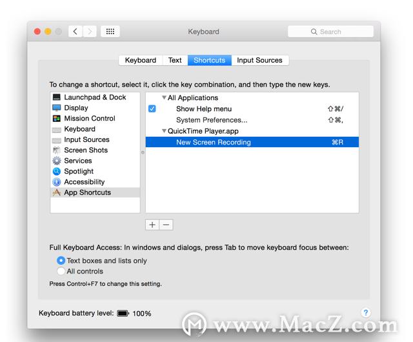The image size is (413, 342).
Task: Select the Accessibility category label
Action: point(85,182)
